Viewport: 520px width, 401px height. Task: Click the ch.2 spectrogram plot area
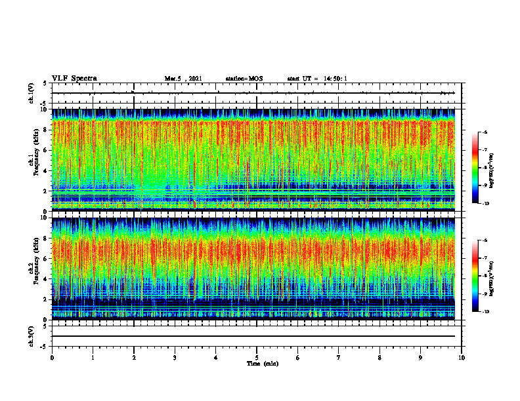[x=253, y=269]
